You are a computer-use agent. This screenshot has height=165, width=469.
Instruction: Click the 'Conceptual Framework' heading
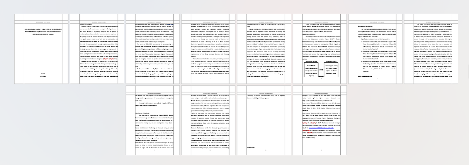click(x=308, y=34)
